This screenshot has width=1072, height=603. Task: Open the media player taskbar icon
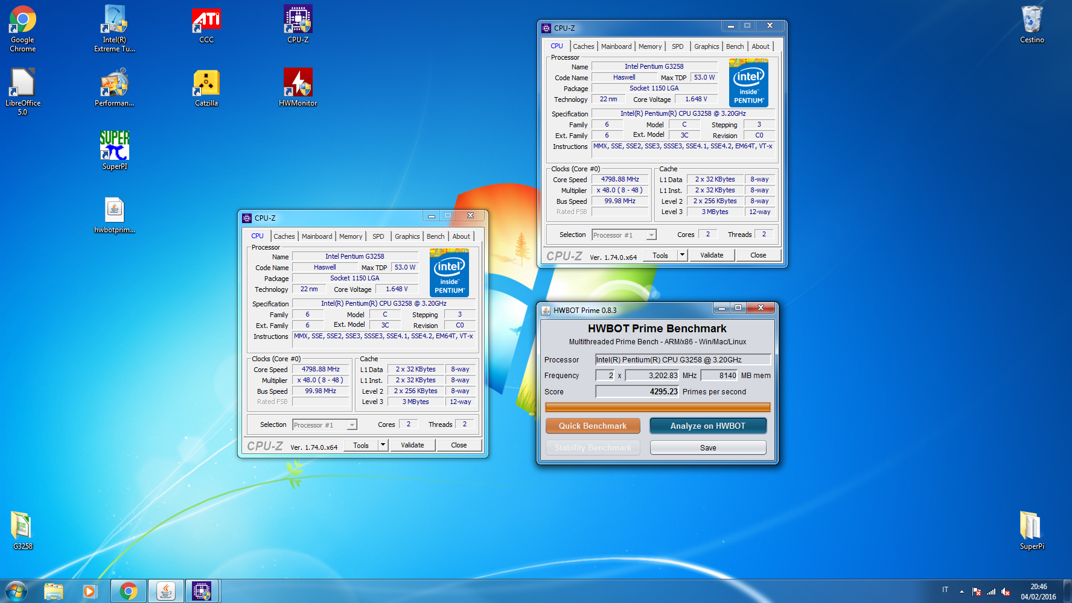pos(89,592)
